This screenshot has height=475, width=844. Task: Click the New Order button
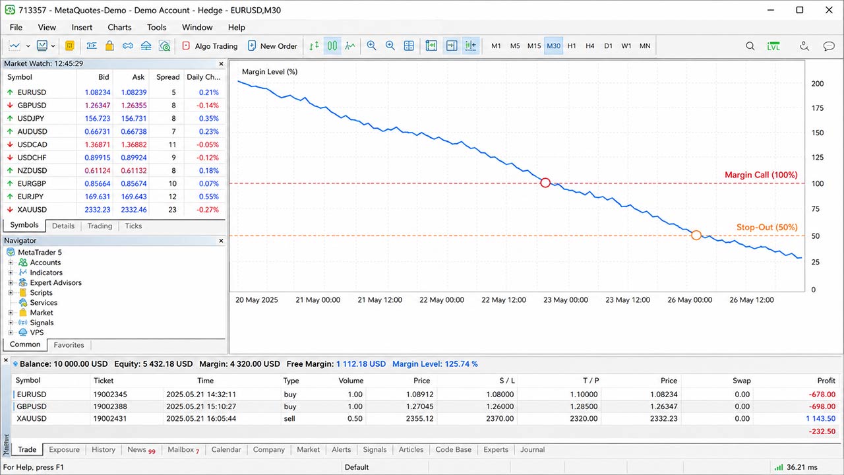pos(272,46)
